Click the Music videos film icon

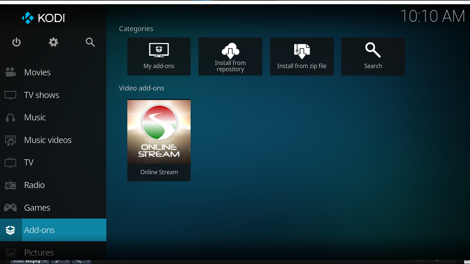[10, 140]
